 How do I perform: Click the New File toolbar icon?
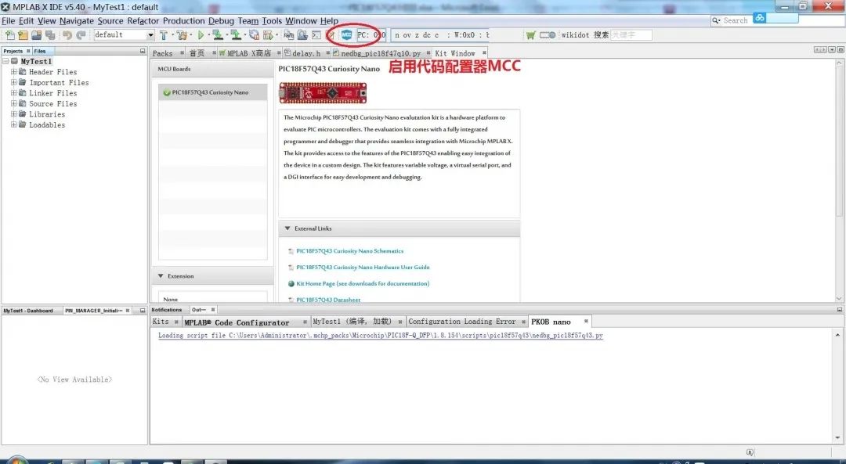click(x=9, y=35)
